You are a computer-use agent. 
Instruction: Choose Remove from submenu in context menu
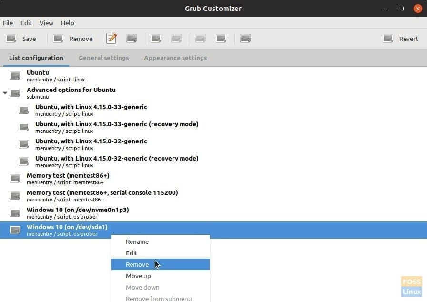(x=161, y=298)
